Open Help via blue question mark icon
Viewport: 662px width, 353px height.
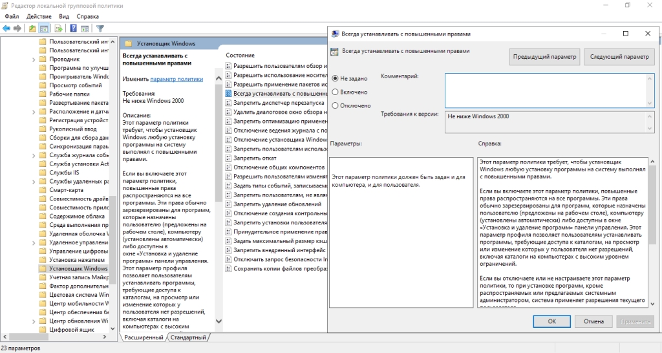[x=74, y=28]
